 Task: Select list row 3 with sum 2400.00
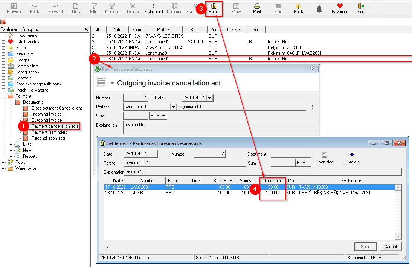click(x=252, y=42)
